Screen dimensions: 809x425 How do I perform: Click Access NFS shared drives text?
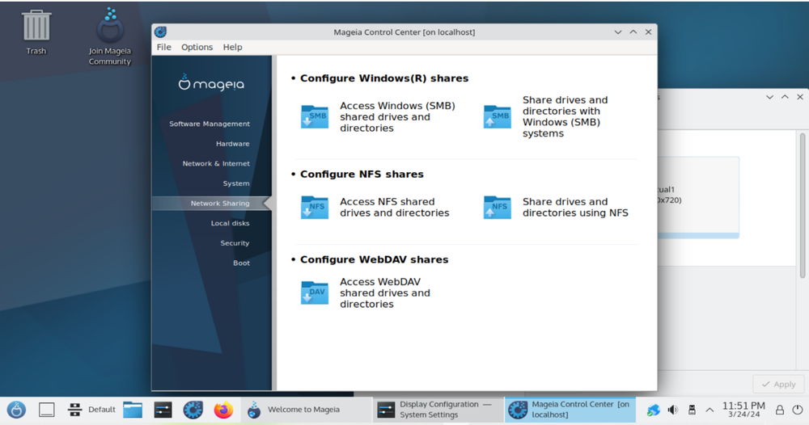394,207
